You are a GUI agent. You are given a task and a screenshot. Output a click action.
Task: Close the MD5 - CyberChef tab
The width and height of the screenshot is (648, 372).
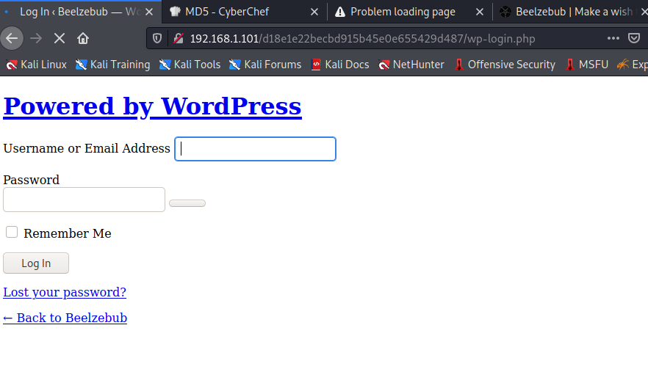pyautogui.click(x=314, y=12)
